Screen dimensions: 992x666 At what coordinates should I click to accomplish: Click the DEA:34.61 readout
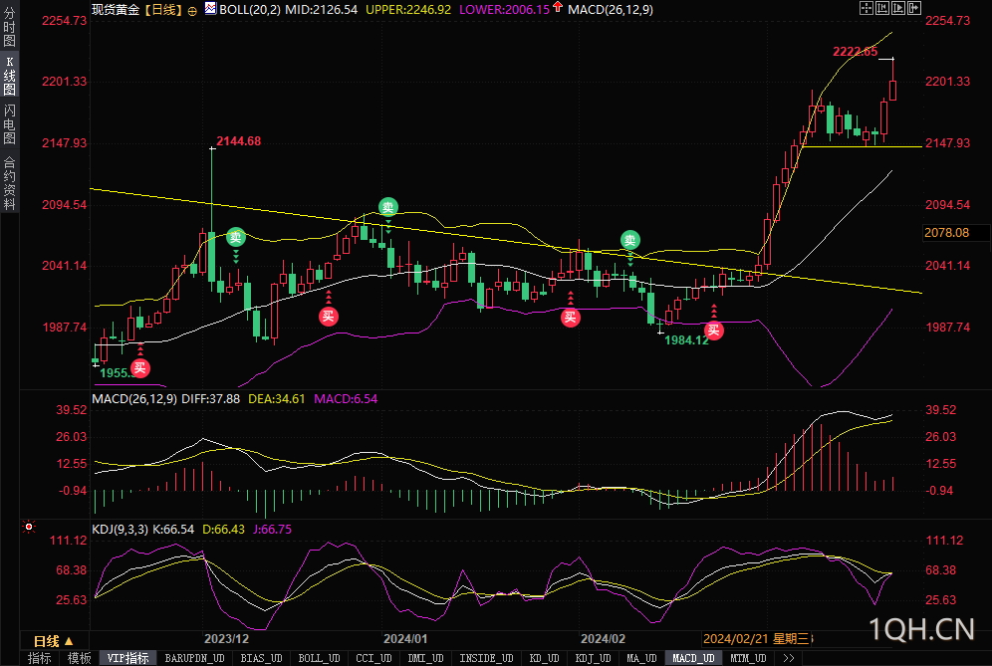[277, 399]
